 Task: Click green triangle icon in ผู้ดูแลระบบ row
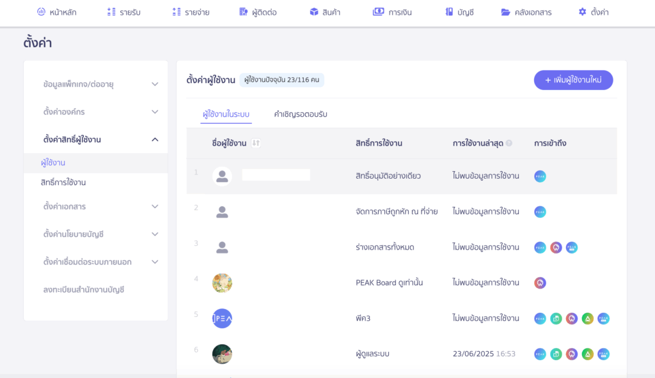point(588,354)
